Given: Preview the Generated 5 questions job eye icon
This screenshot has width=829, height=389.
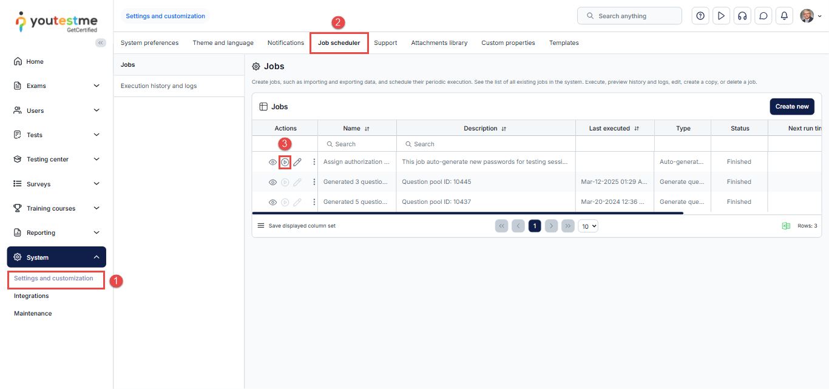Looking at the screenshot, I should click(x=272, y=202).
